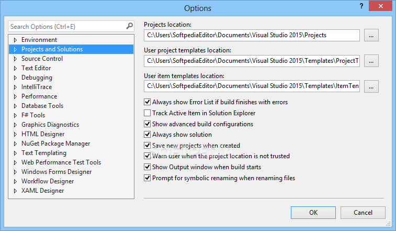This screenshot has height=231, width=396.
Task: Expand the NuGet Package Manager arrow
Action: click(15, 144)
